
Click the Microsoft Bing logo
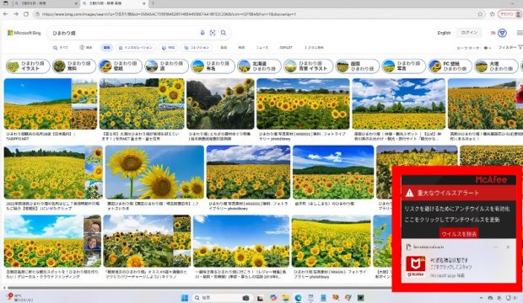[24, 33]
